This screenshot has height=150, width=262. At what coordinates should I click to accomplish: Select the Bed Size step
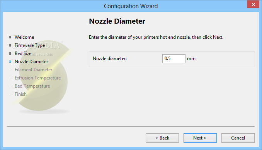pyautogui.click(x=23, y=53)
